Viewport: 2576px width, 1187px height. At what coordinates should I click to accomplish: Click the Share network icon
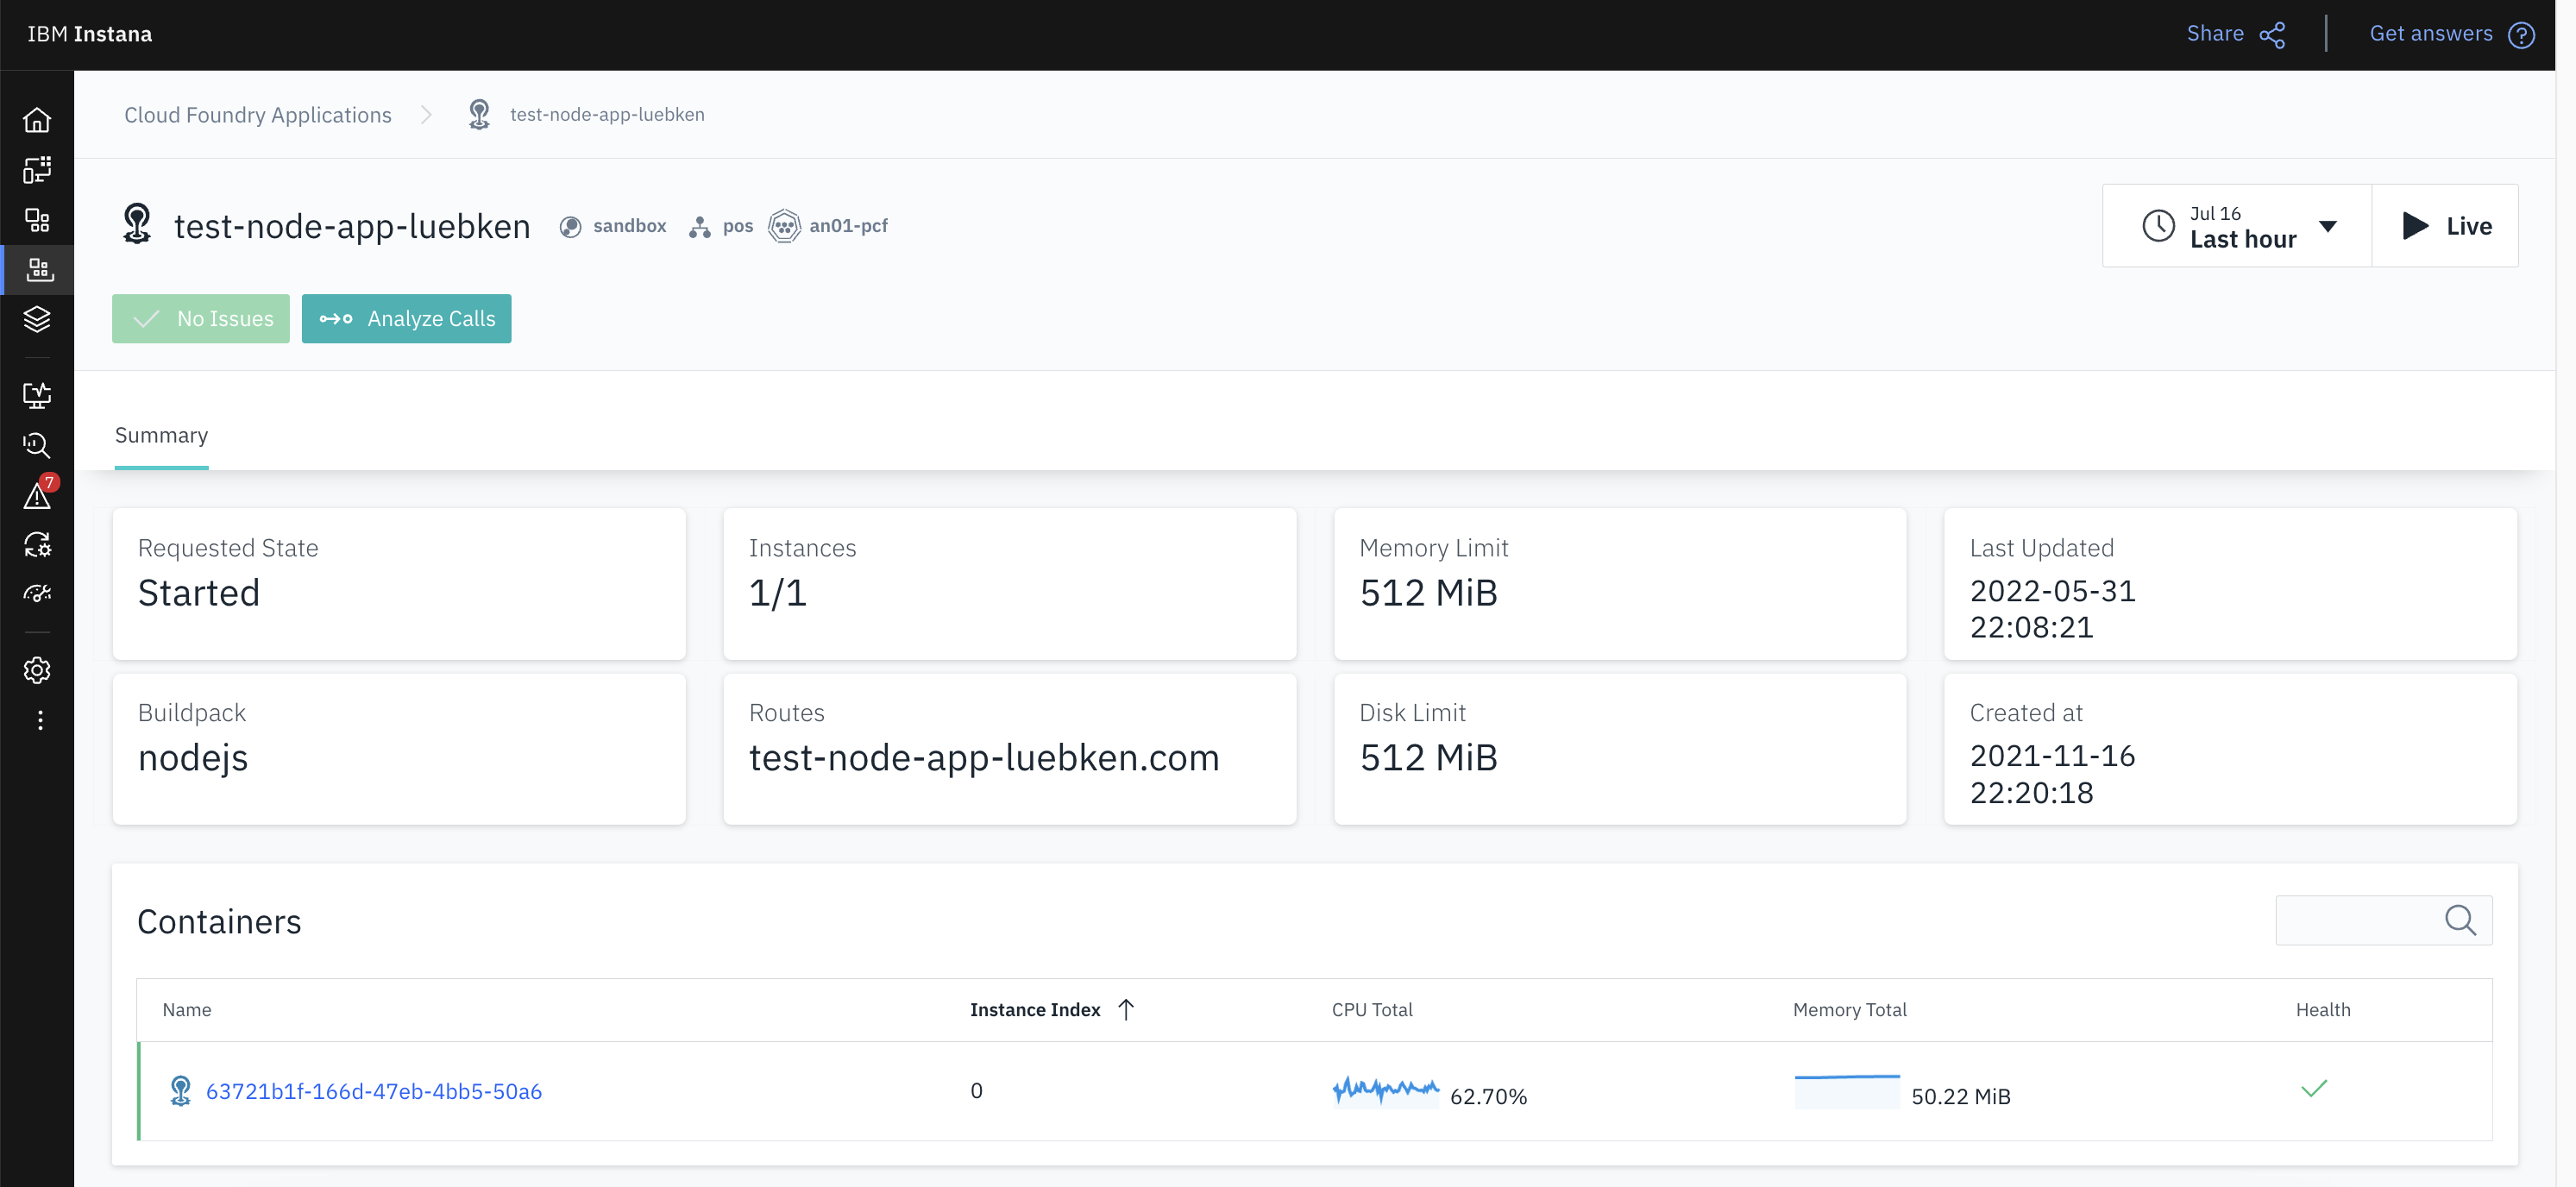click(2272, 35)
